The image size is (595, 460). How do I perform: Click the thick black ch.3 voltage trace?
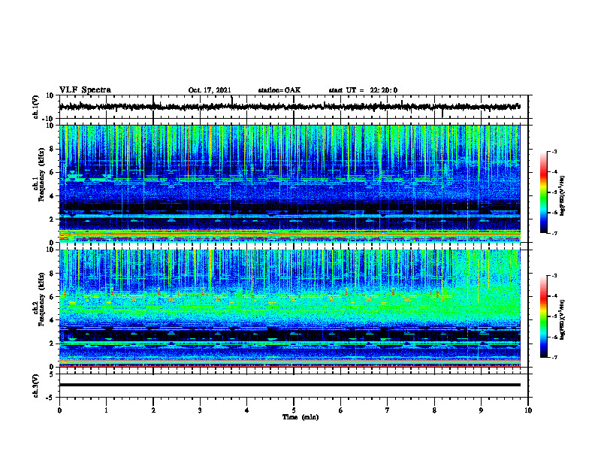click(289, 385)
